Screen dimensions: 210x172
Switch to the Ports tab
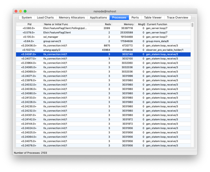pyautogui.click(x=135, y=17)
